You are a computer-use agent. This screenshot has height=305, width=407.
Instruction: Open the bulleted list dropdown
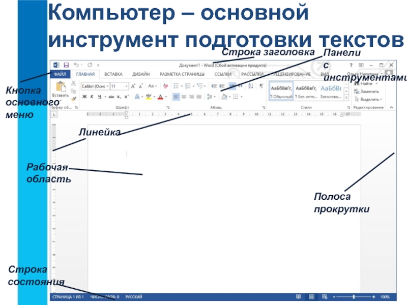tap(182, 86)
